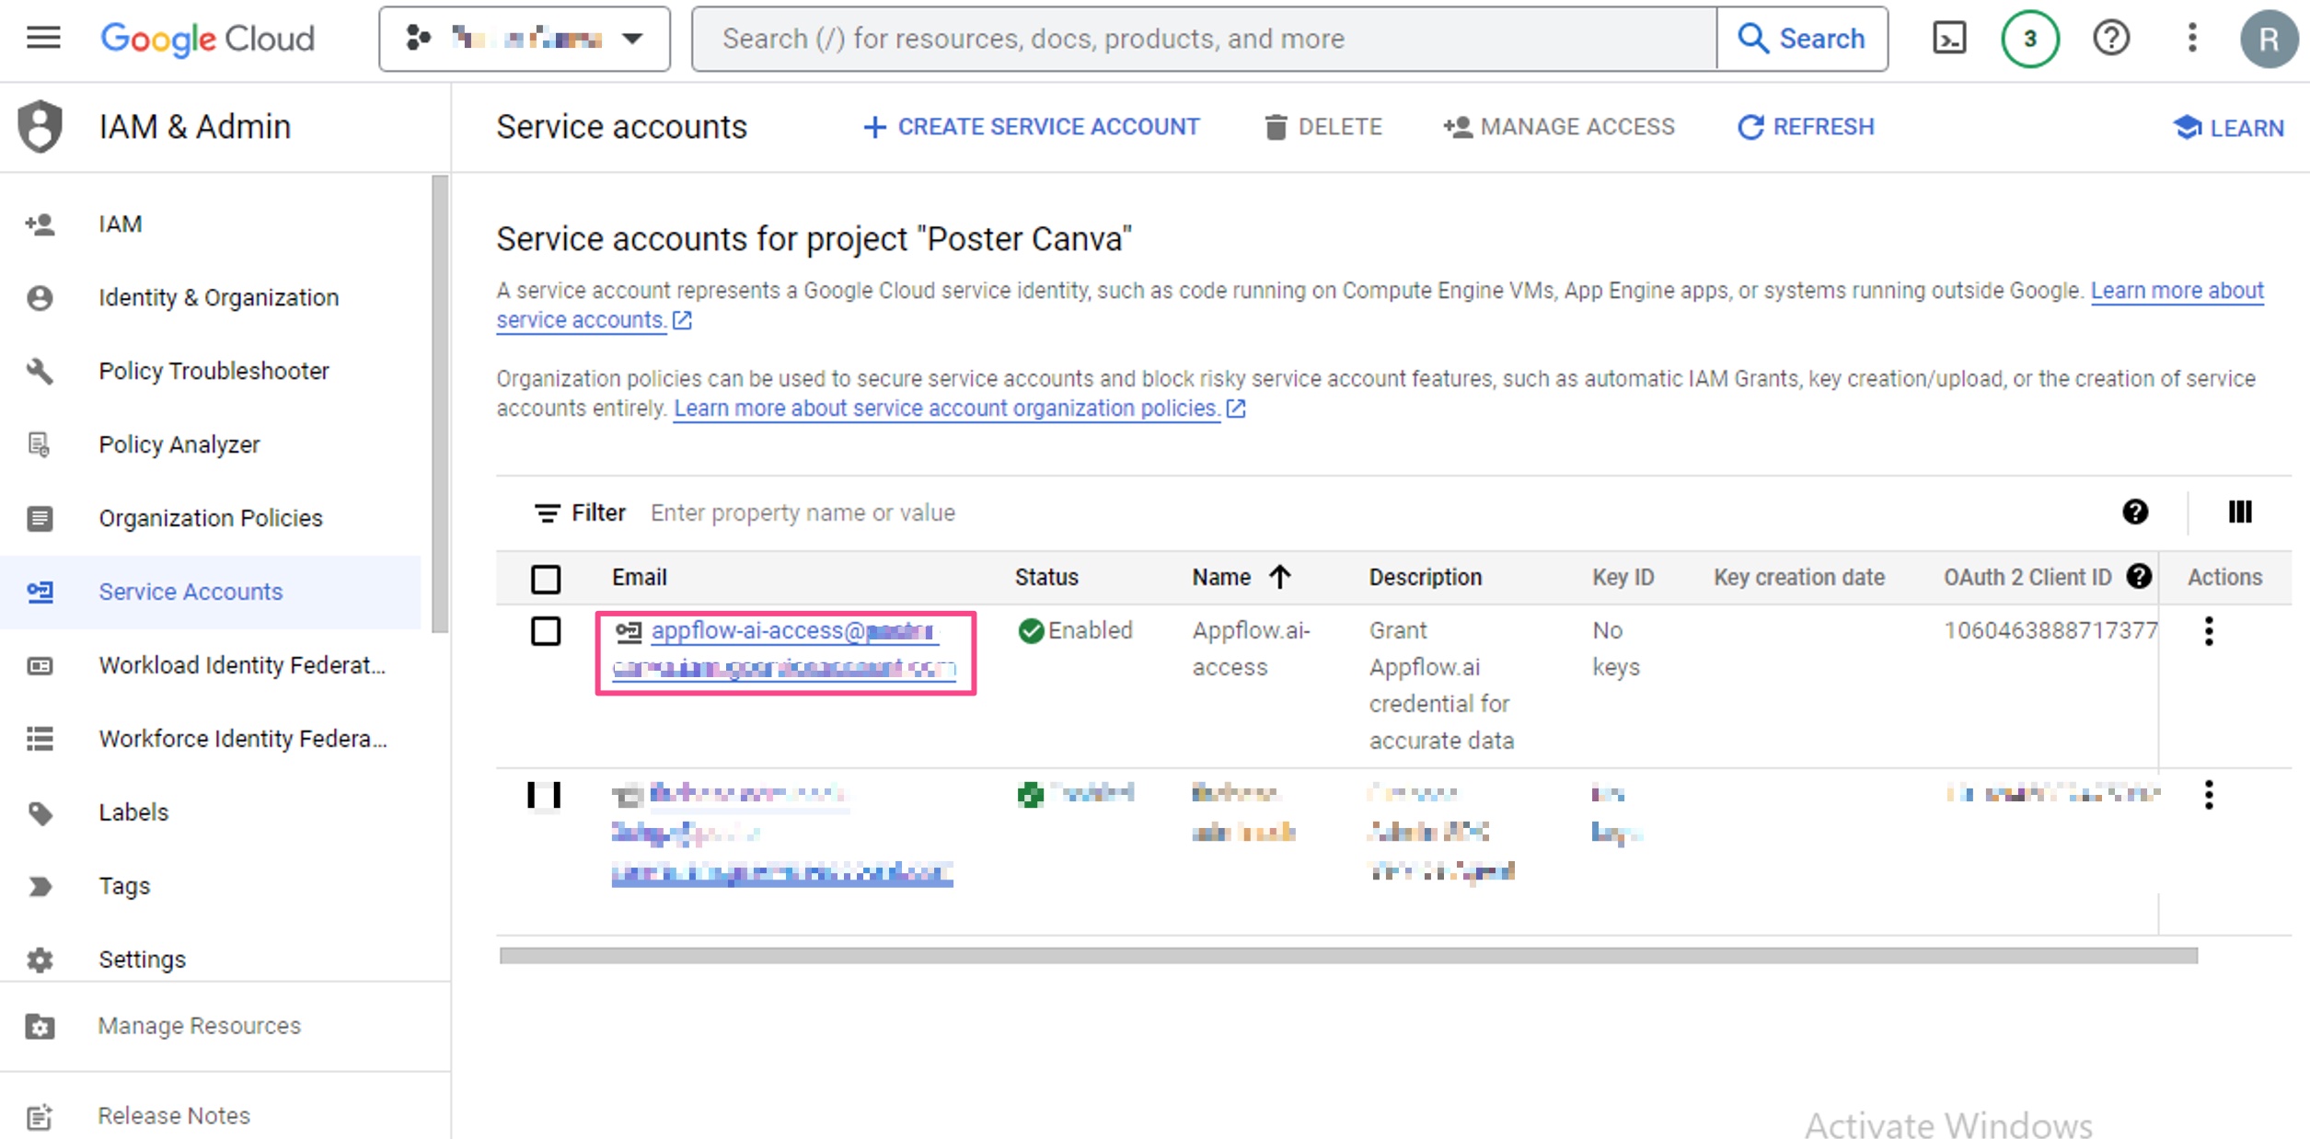Click the Search resources input field
Viewport: 2310px width, 1139px height.
[x=1196, y=38]
